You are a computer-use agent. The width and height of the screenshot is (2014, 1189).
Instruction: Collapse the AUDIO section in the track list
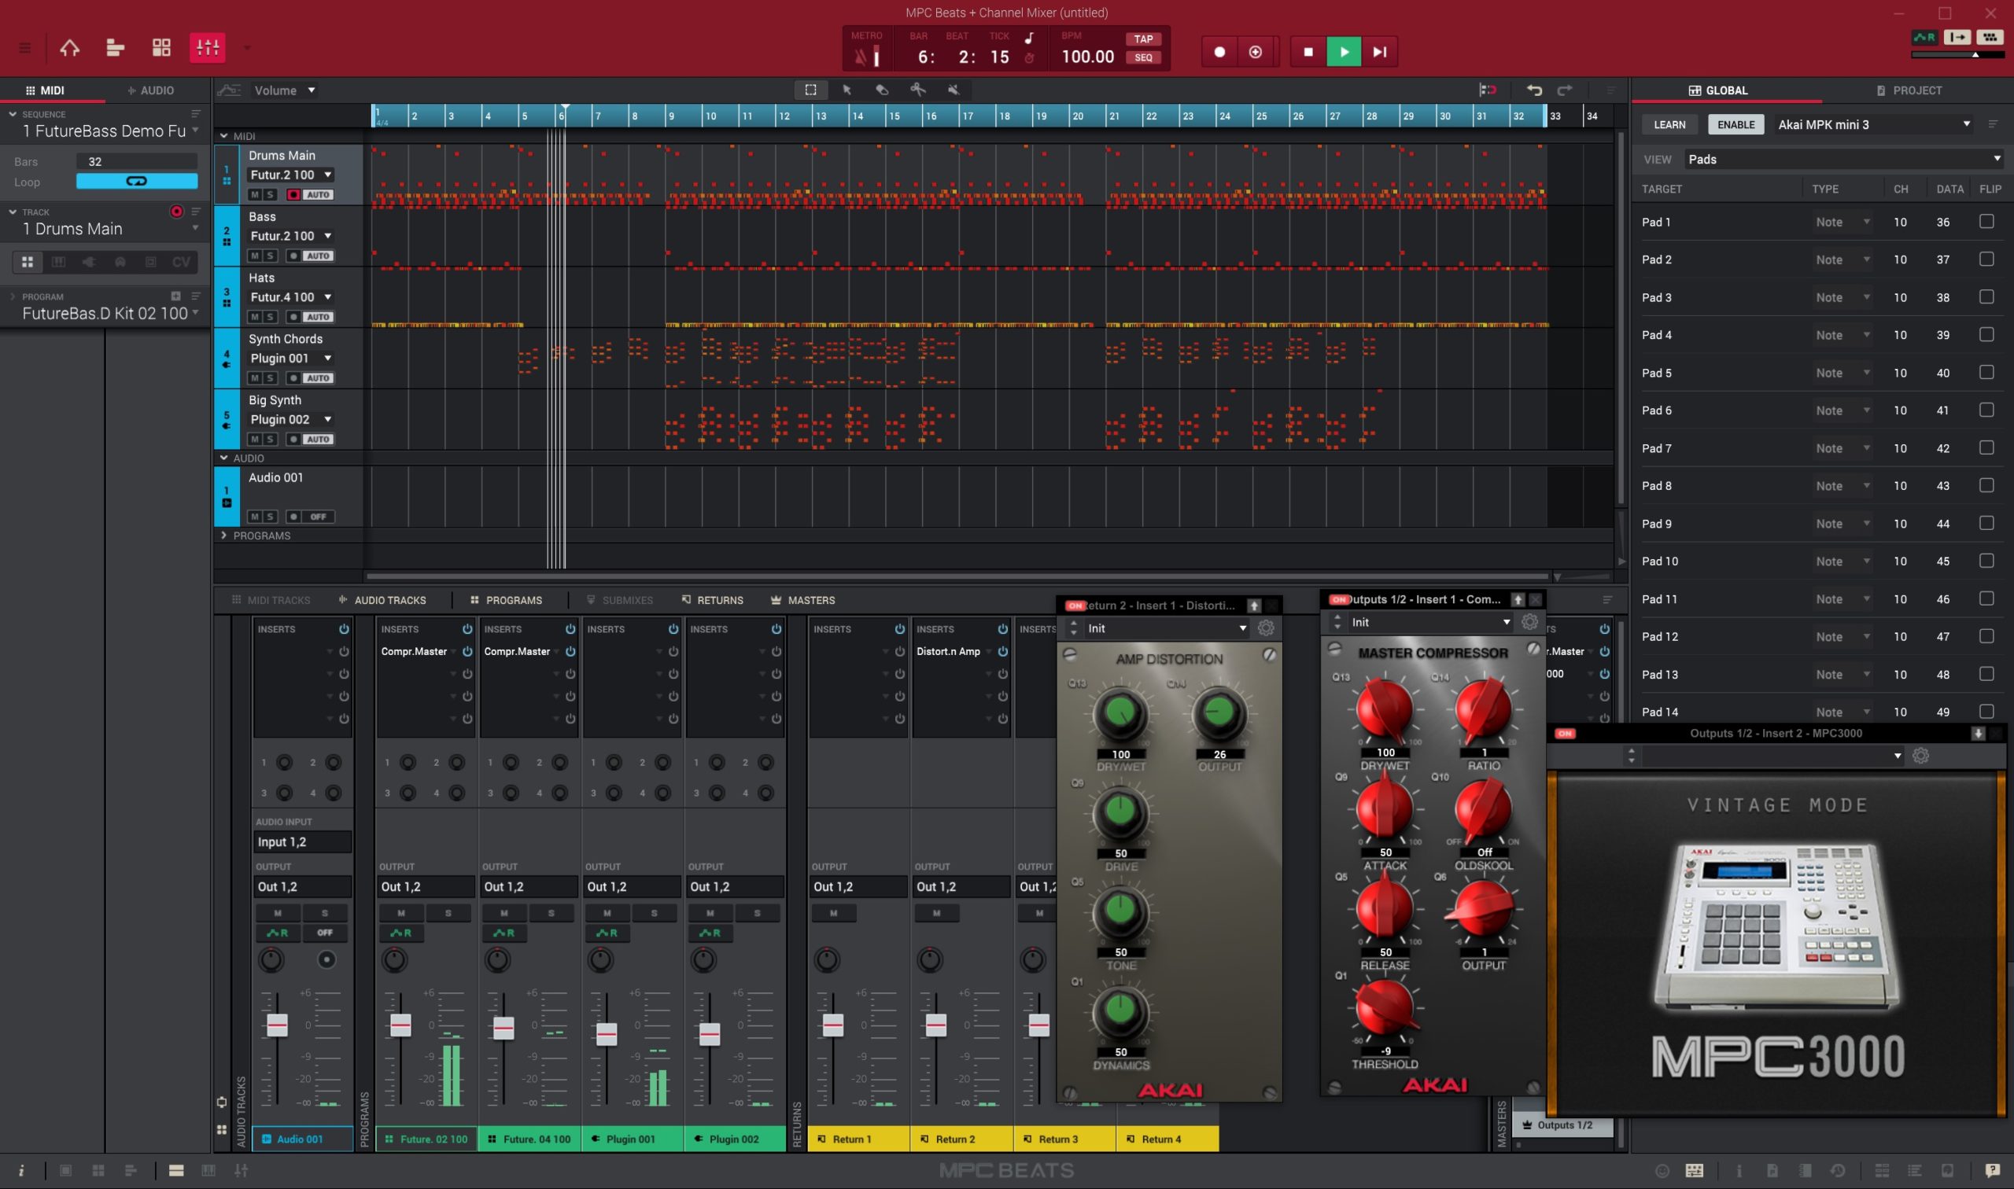tap(224, 458)
